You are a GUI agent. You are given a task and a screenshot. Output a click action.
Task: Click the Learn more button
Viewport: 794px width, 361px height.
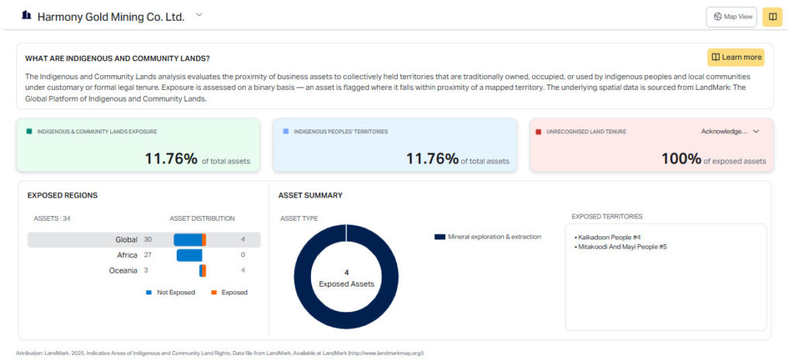(736, 57)
